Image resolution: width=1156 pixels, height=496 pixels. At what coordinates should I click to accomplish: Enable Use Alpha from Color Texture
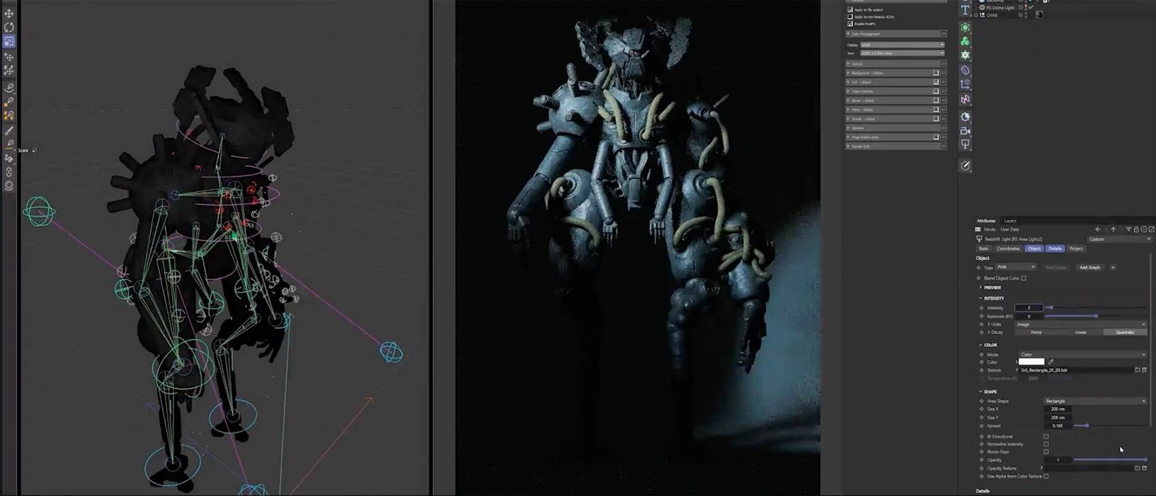point(1046,476)
